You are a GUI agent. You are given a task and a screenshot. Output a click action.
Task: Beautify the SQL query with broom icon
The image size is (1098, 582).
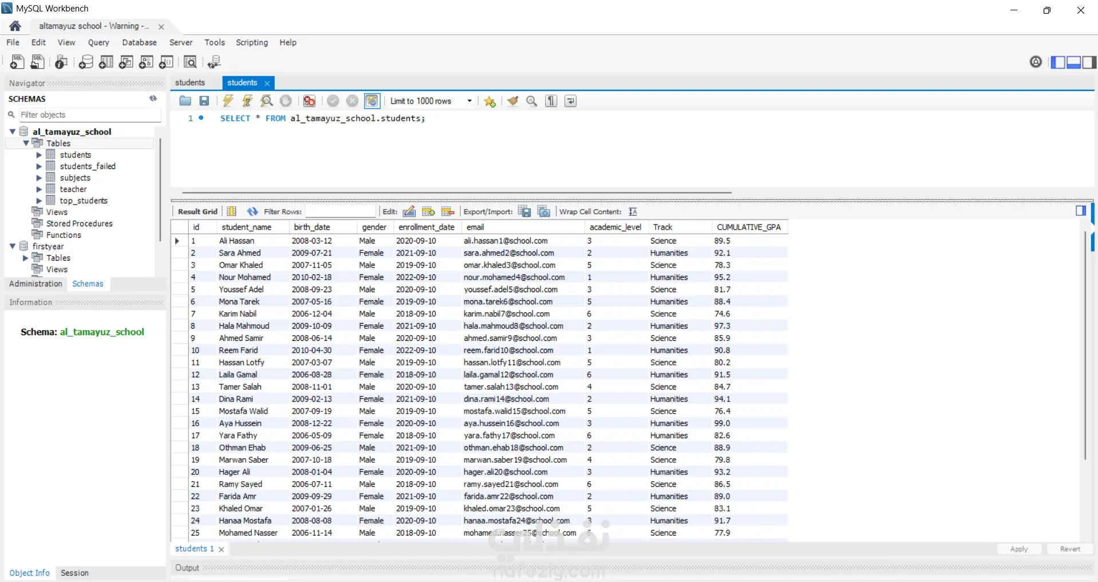[x=512, y=101]
